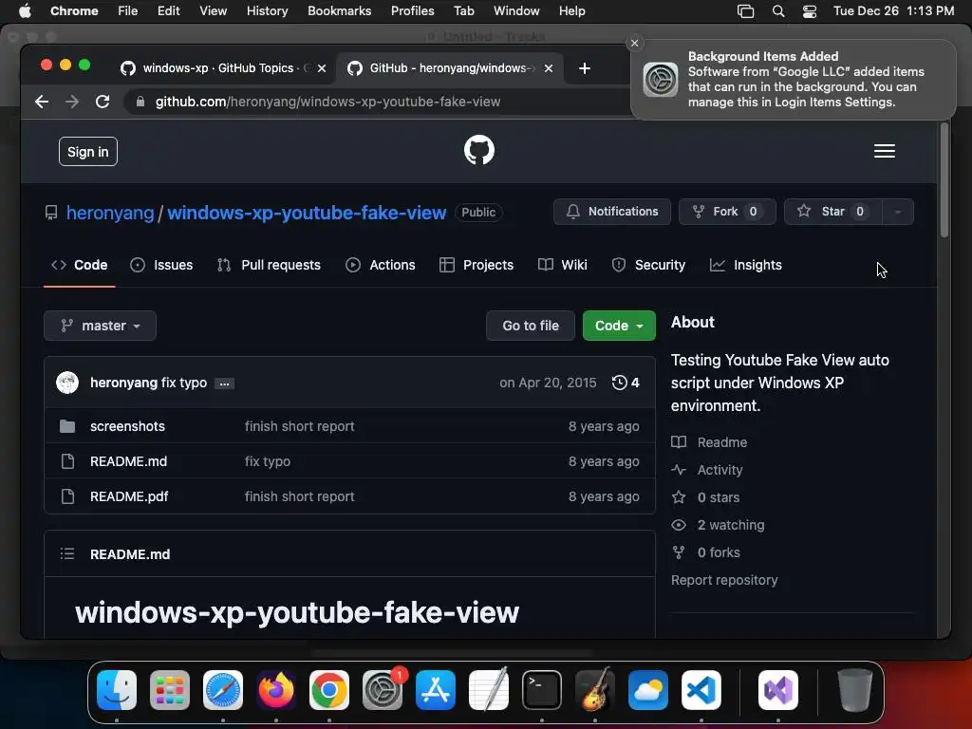
Task: Open the Actions tab
Action: tap(381, 265)
